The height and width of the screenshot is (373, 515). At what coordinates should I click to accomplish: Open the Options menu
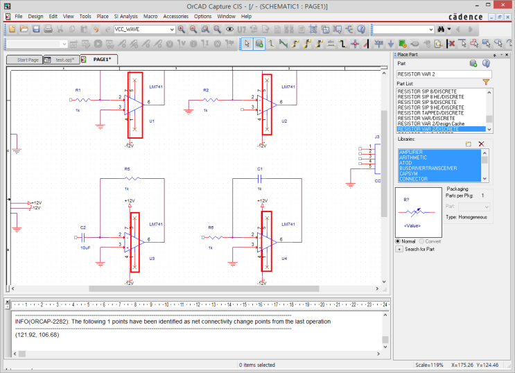click(202, 17)
